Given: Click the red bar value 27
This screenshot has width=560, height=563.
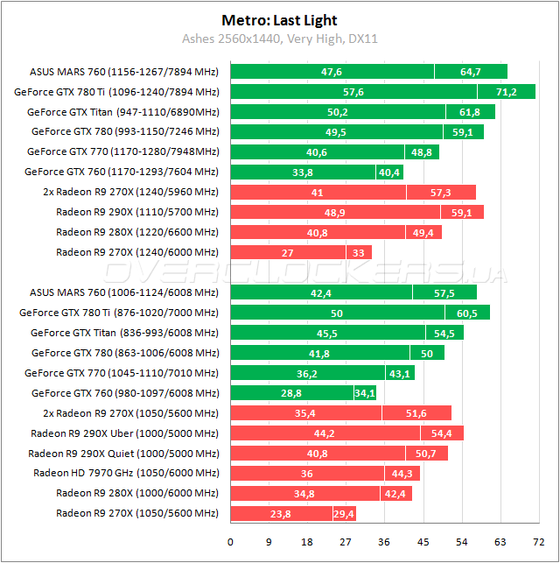Looking at the screenshot, I should point(288,252).
